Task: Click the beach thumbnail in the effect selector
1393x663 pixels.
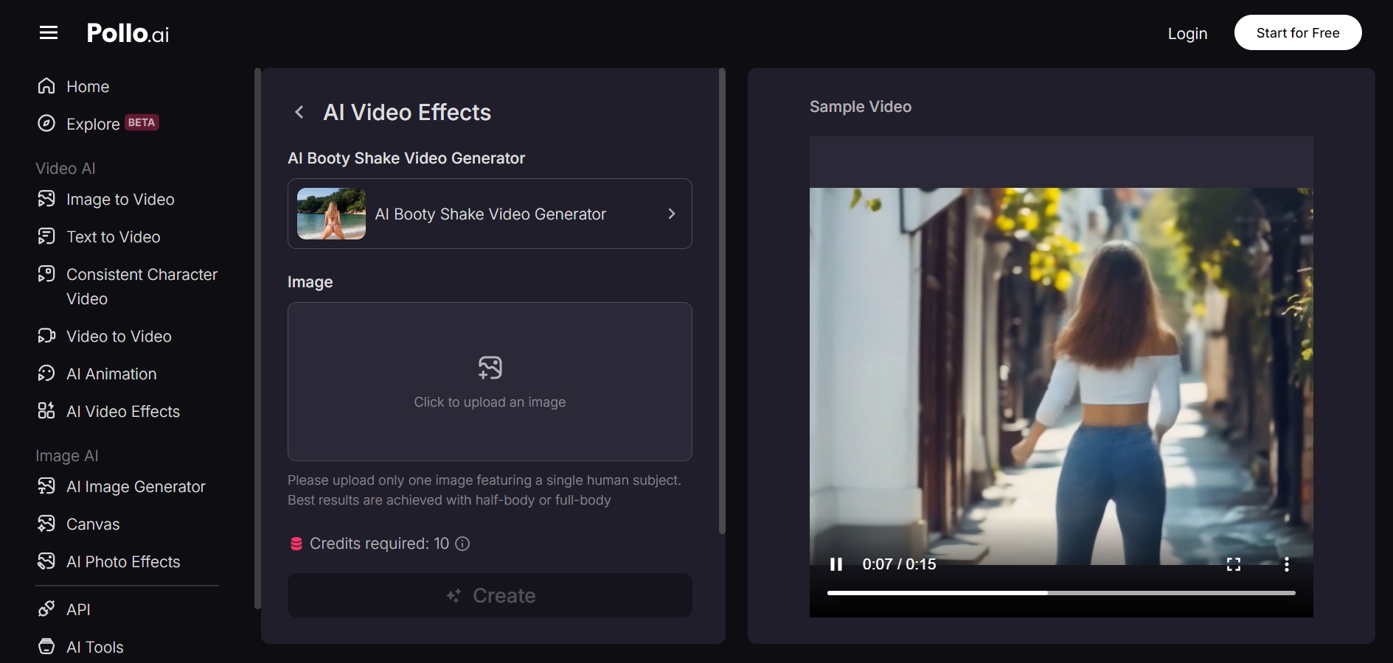Action: (331, 214)
